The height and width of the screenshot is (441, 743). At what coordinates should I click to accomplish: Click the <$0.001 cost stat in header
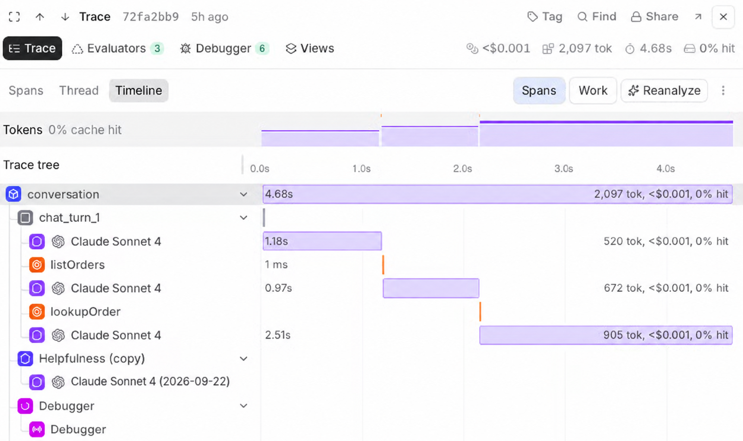point(499,48)
